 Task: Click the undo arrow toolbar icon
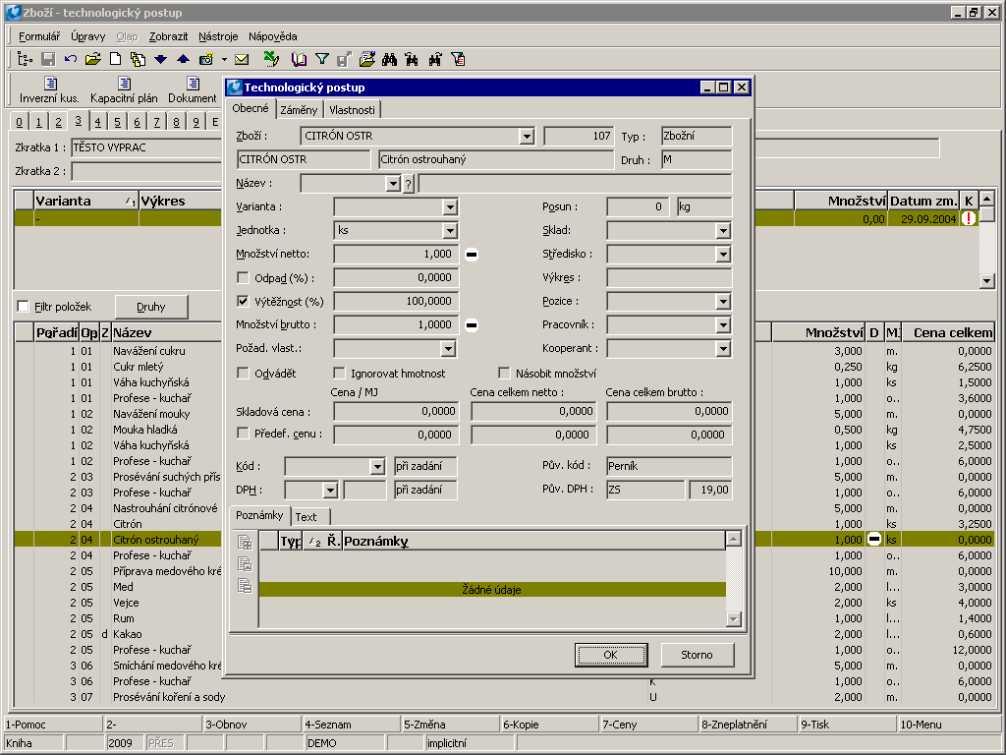70,59
